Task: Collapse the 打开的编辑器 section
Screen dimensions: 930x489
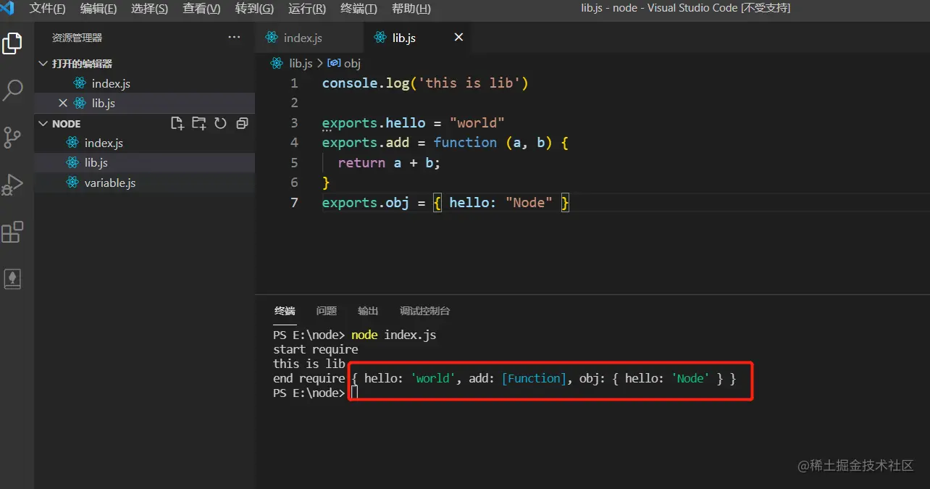Action: [43, 63]
